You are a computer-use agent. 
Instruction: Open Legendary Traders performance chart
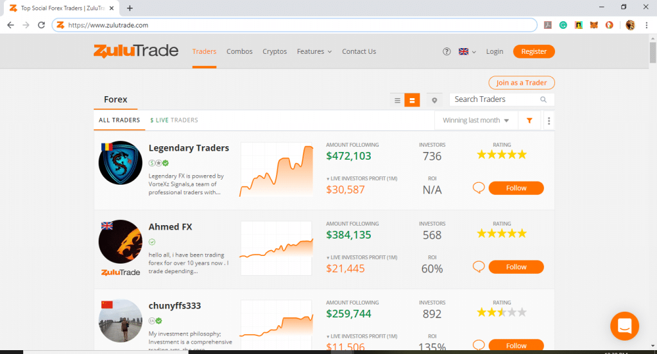(276, 169)
